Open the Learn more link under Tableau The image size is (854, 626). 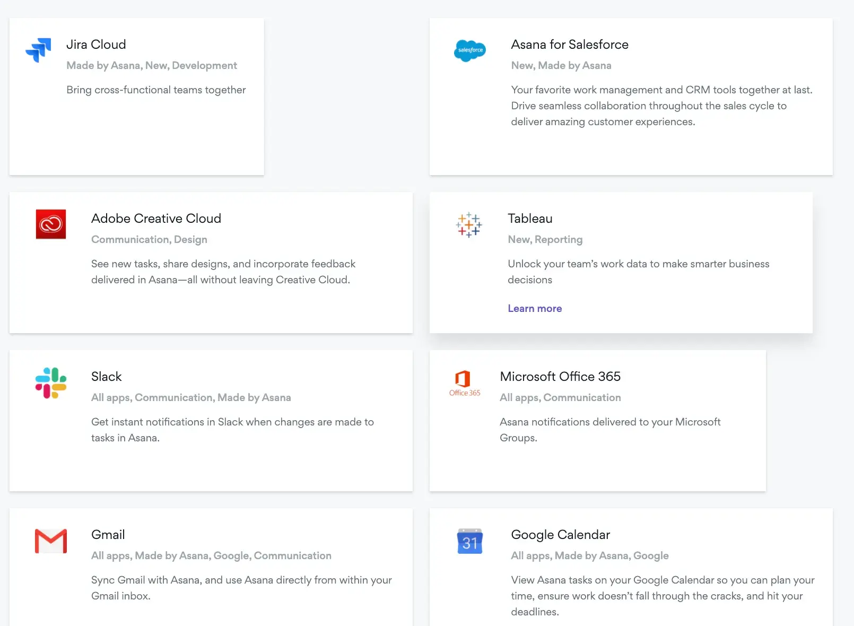pyautogui.click(x=535, y=309)
